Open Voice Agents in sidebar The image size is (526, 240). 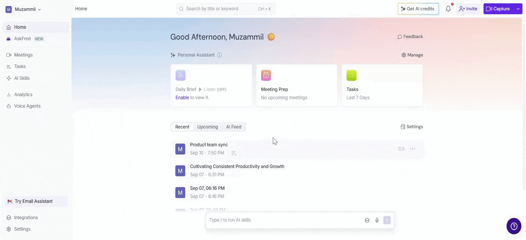[x=36, y=106]
